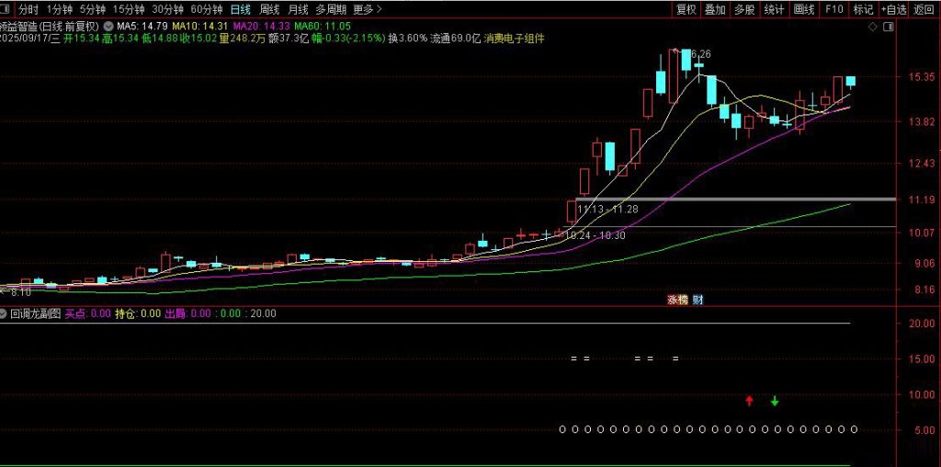Click the green down arrow sell signal
941x467 pixels.
[775, 401]
